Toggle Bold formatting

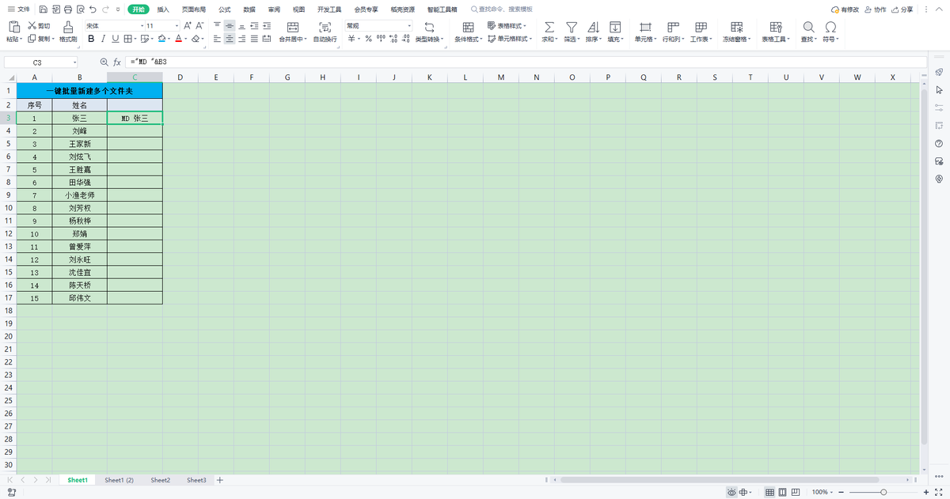[x=91, y=39]
